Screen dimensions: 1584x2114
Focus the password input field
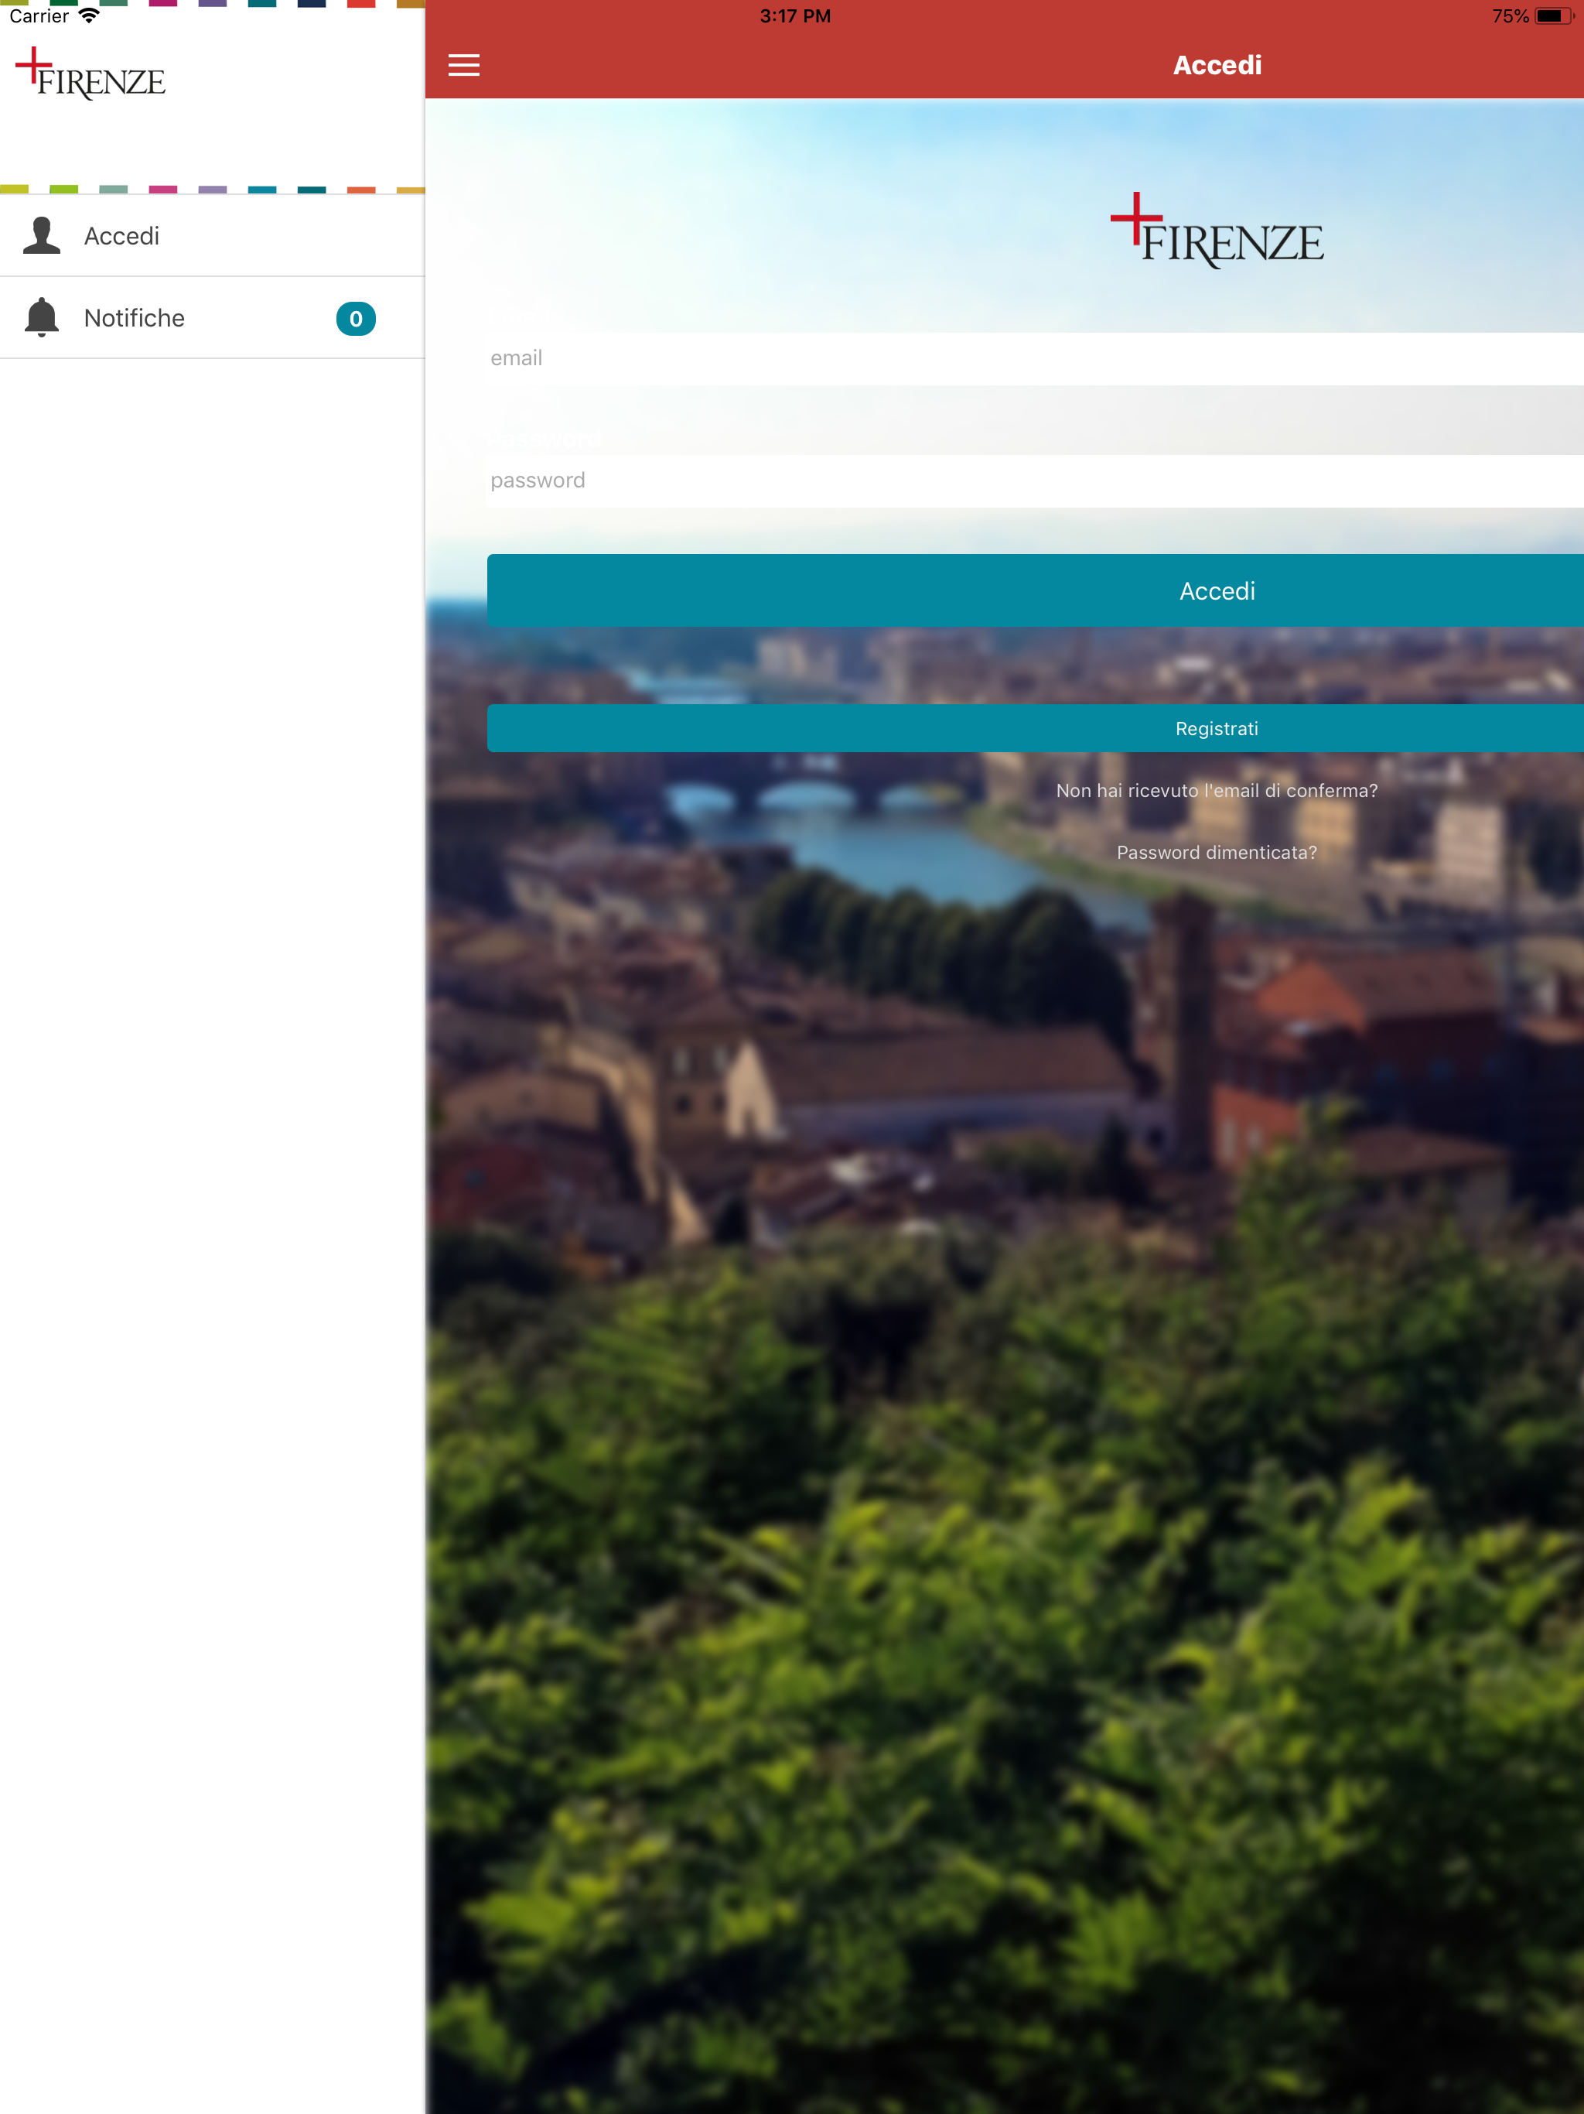pos(1036,481)
